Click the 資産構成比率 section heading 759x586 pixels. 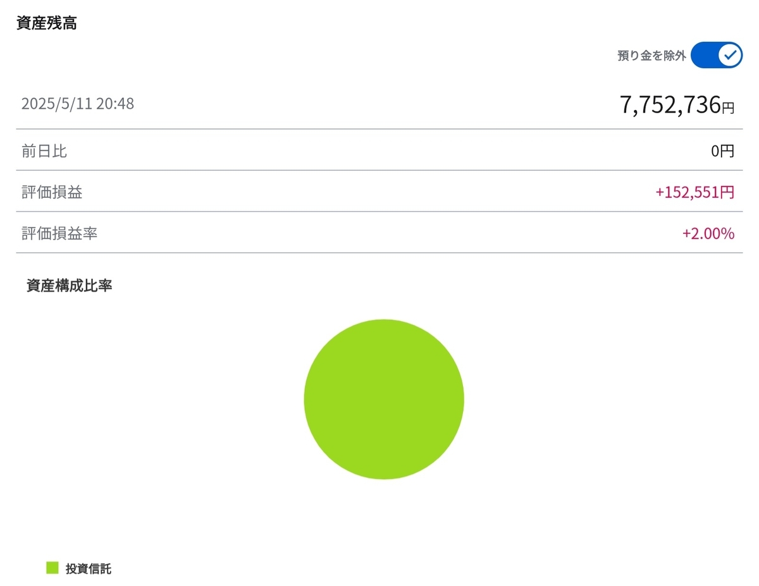(x=70, y=286)
